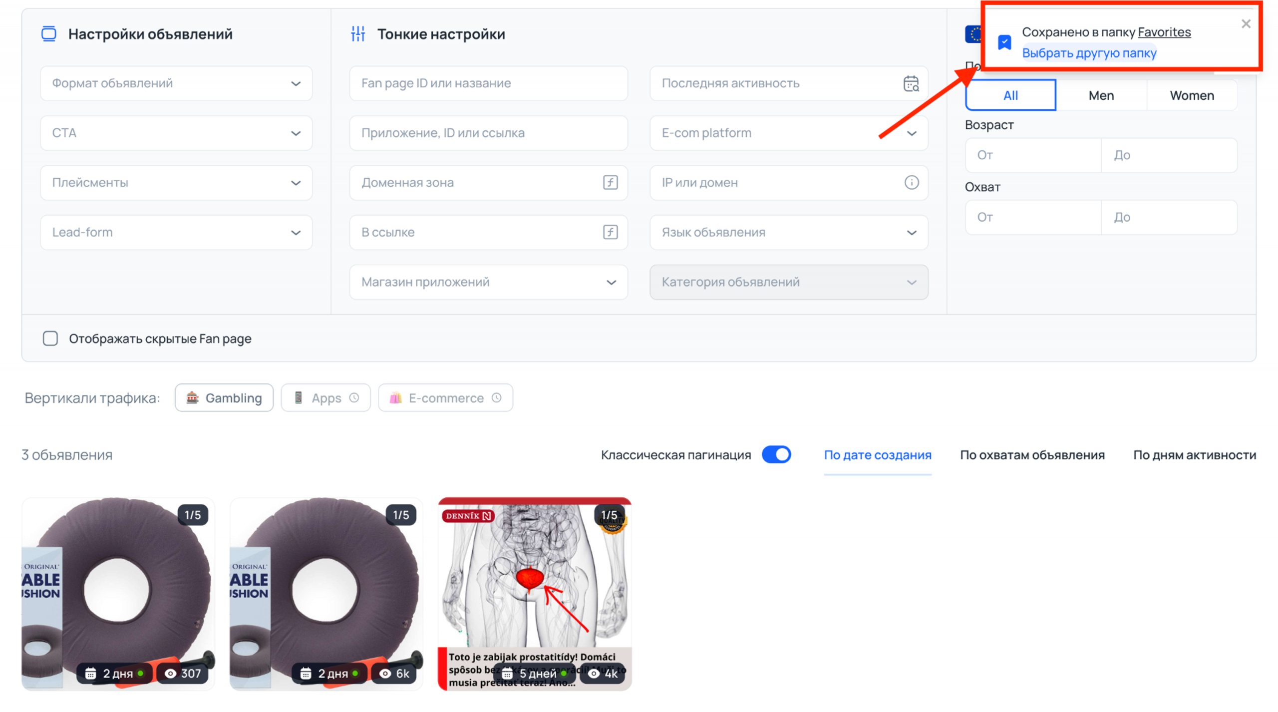
Task: Click the clock icon on Apps vertical
Action: click(354, 398)
